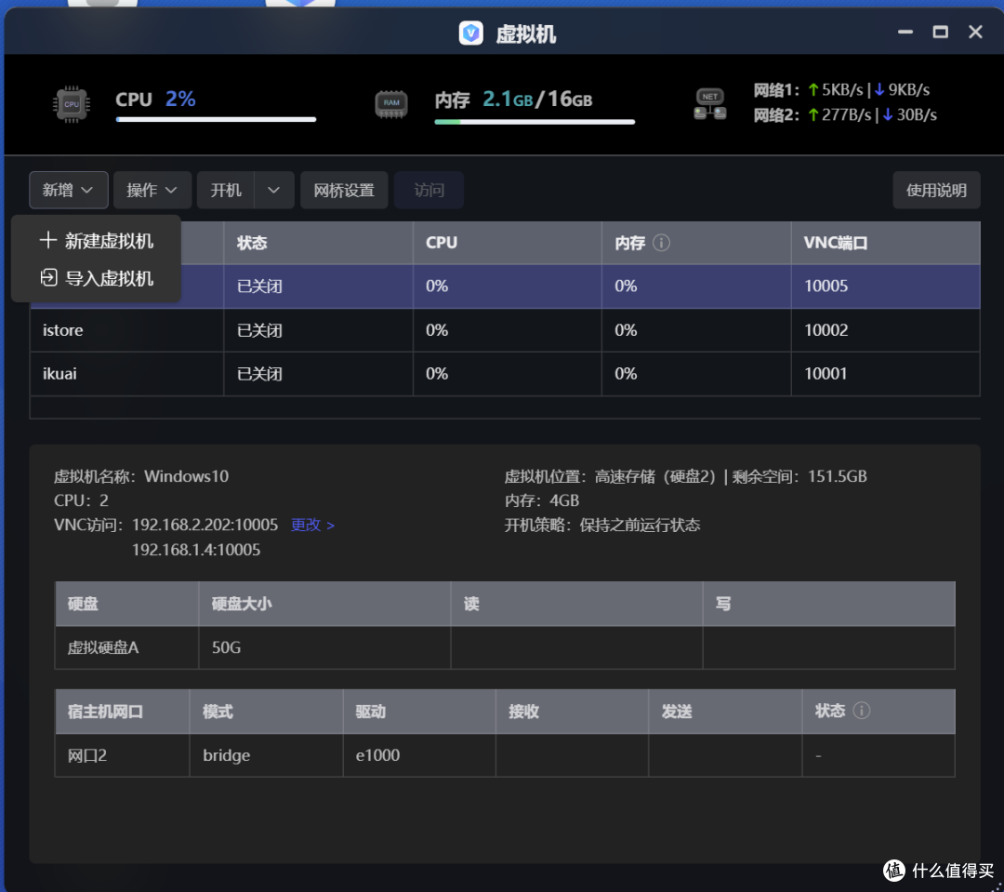Click VNC port 10001 cell
This screenshot has height=892, width=1004.
point(886,374)
